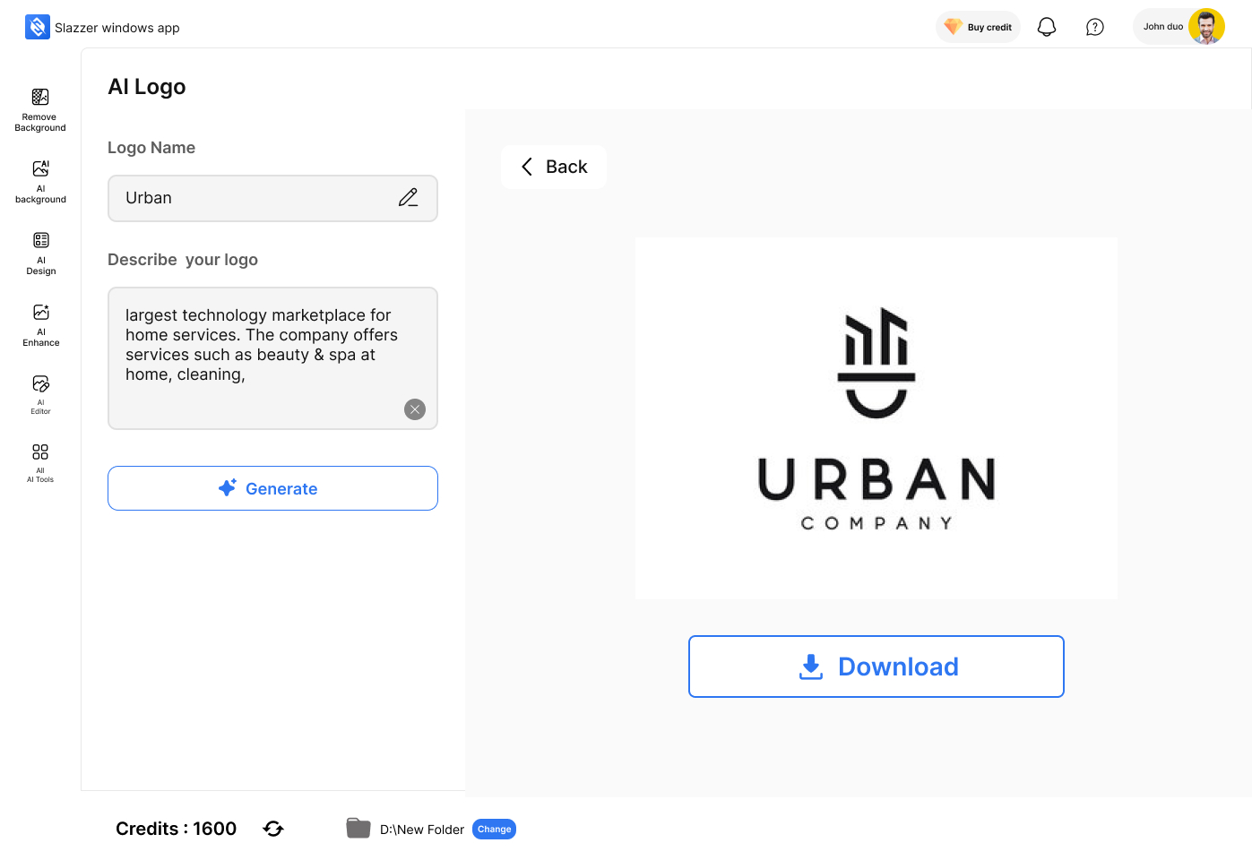This screenshot has height=860, width=1252.
Task: Click into the logo description text area
Action: 272,358
